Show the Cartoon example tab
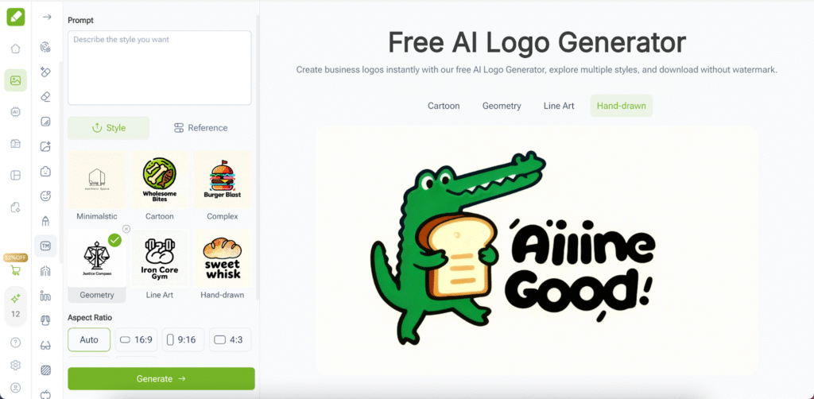The height and width of the screenshot is (399, 814). [444, 106]
